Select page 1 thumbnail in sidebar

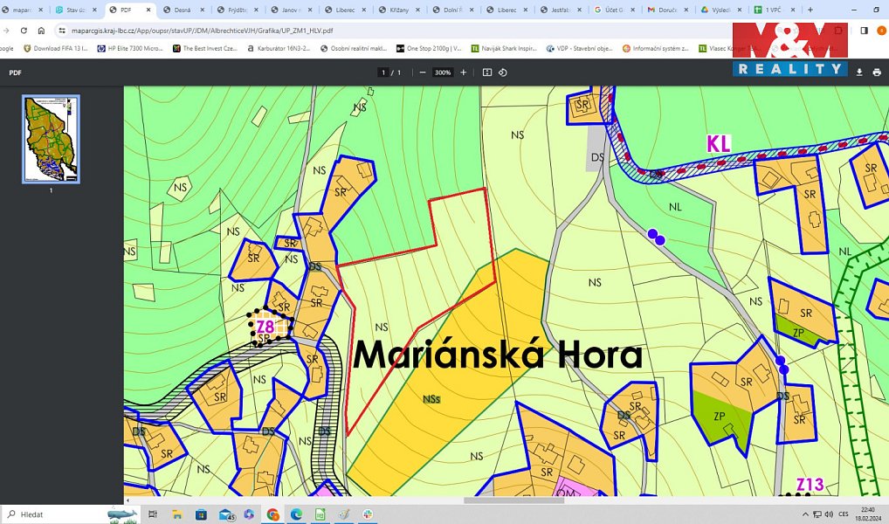point(51,139)
